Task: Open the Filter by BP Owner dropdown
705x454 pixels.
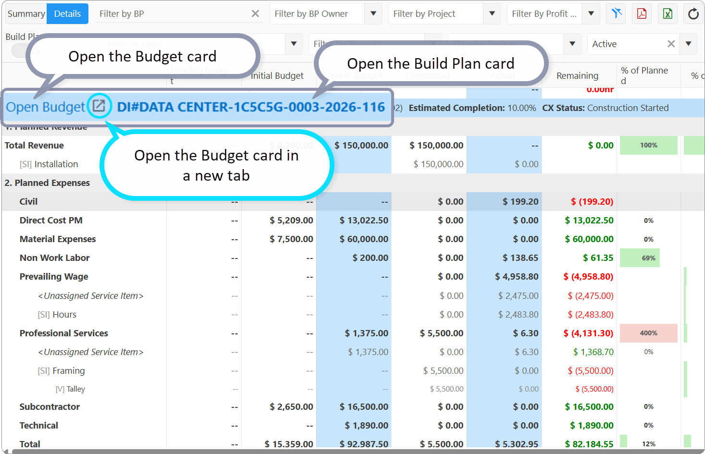Action: point(373,13)
